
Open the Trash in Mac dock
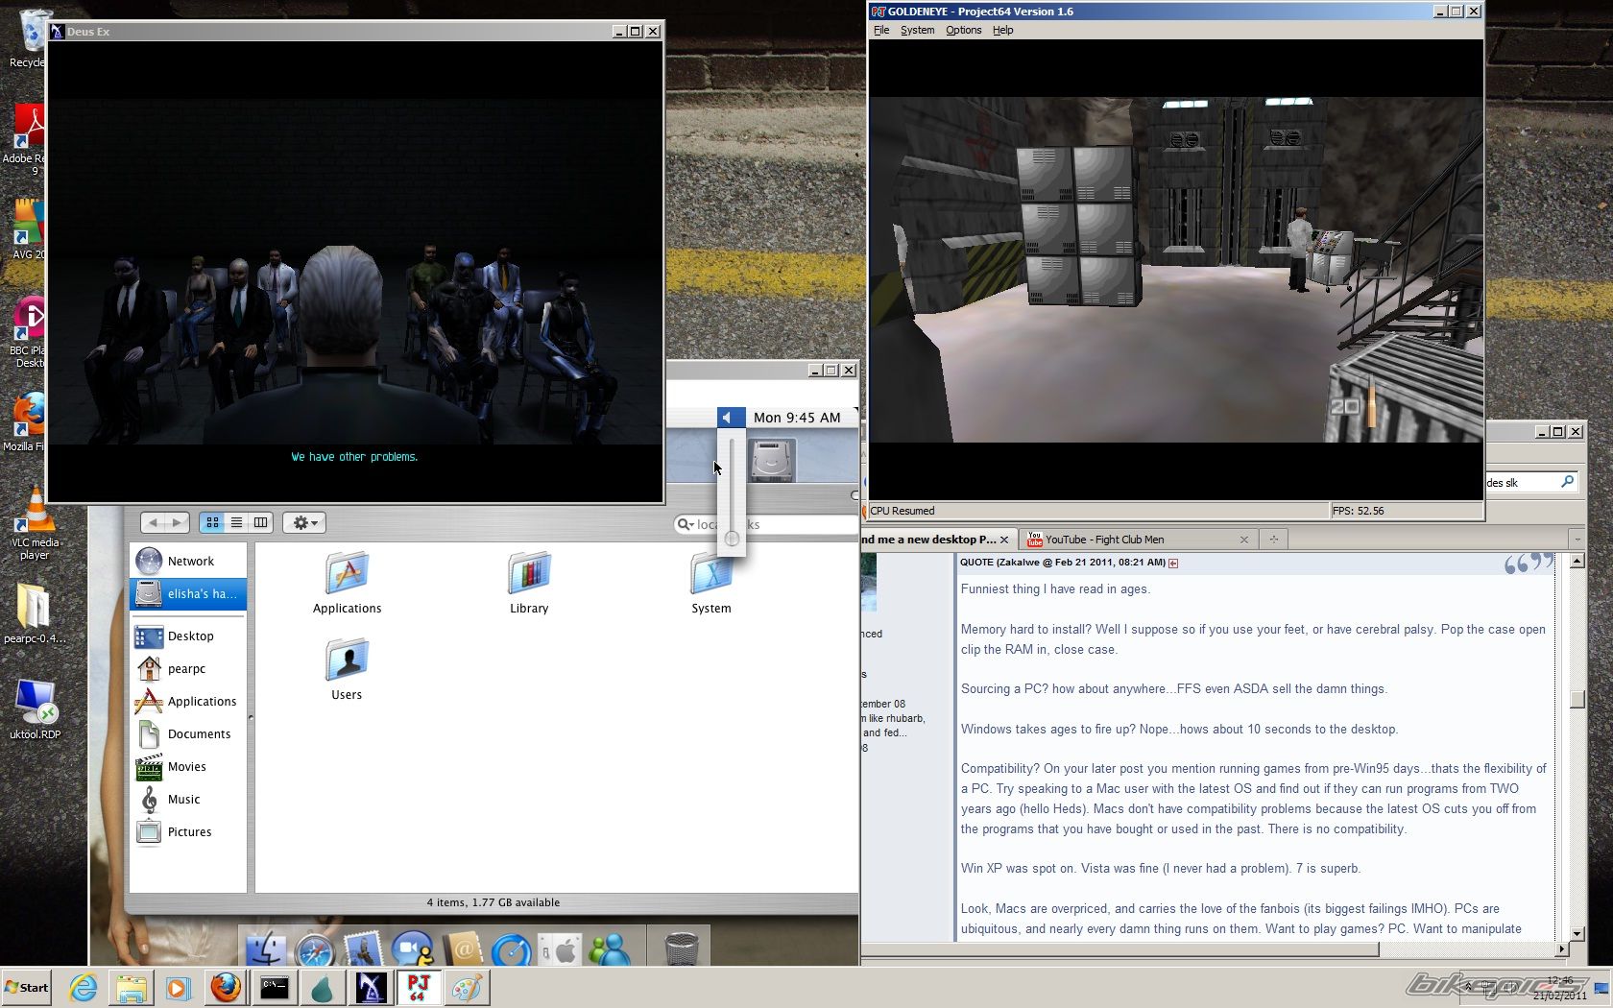[681, 948]
